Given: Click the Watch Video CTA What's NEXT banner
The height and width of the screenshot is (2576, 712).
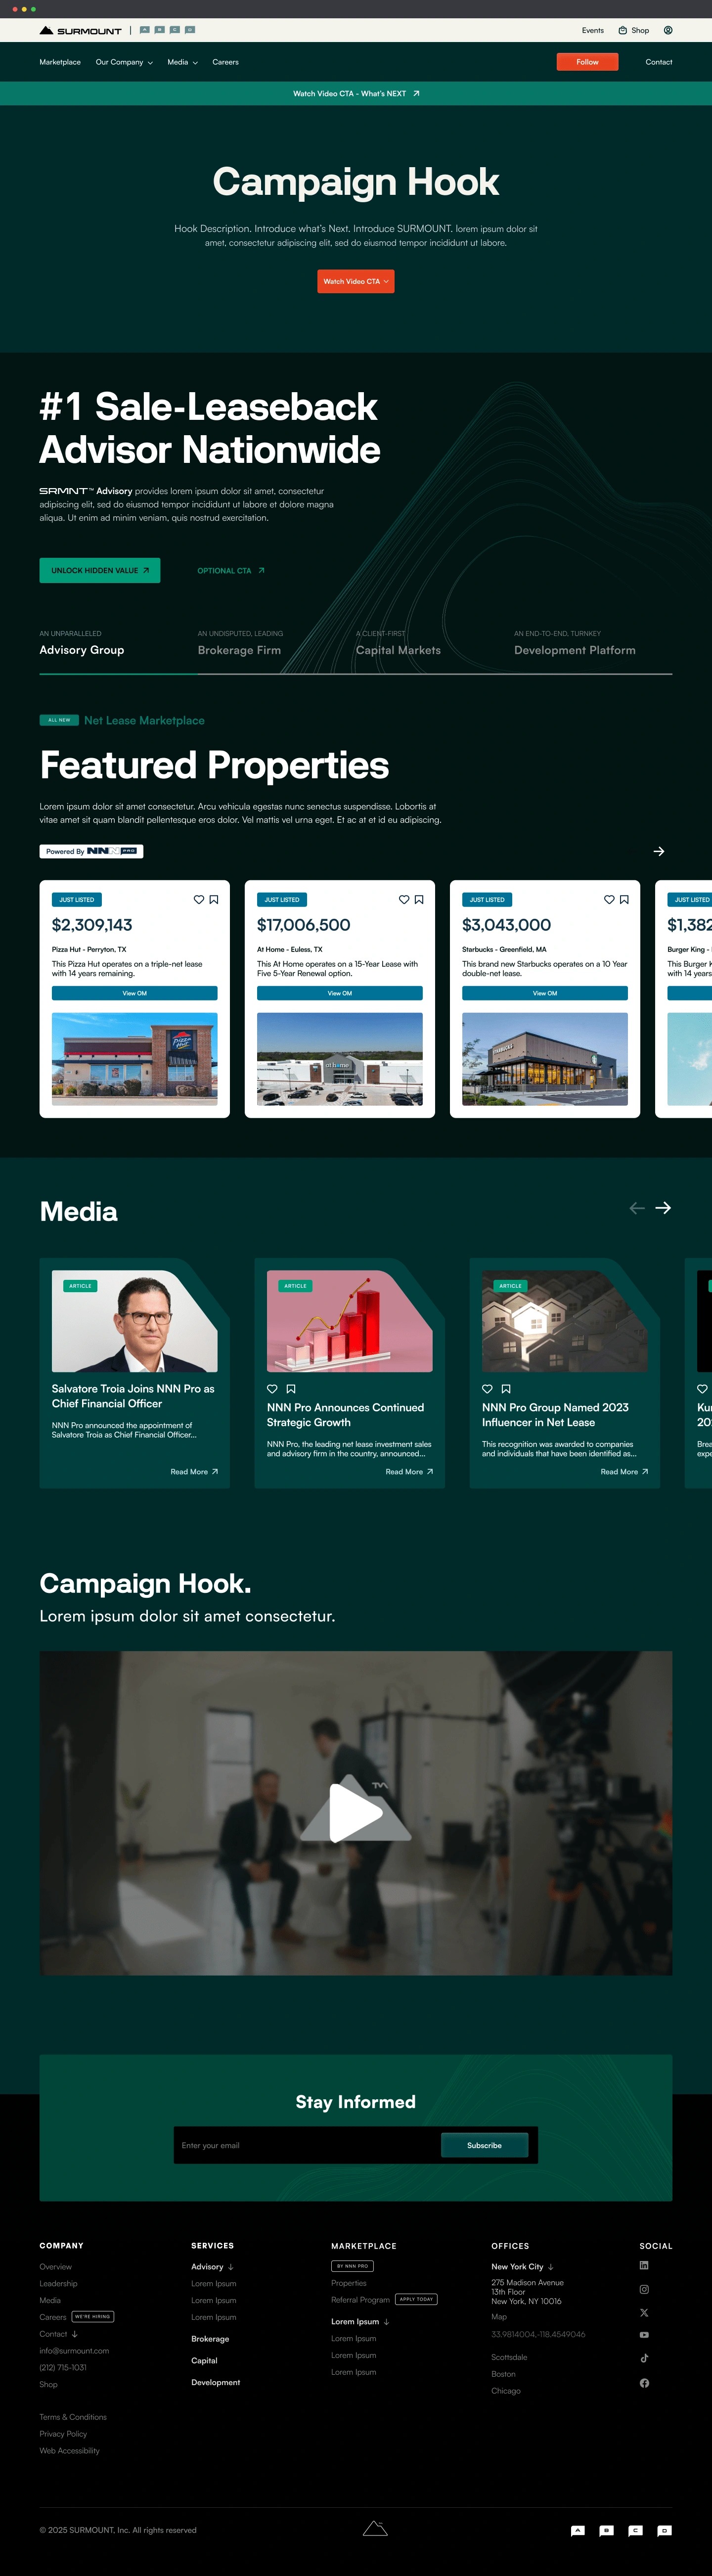Looking at the screenshot, I should coord(356,93).
